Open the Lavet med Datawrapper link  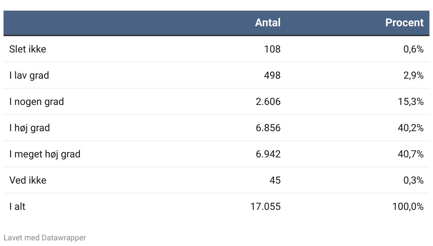click(45, 237)
